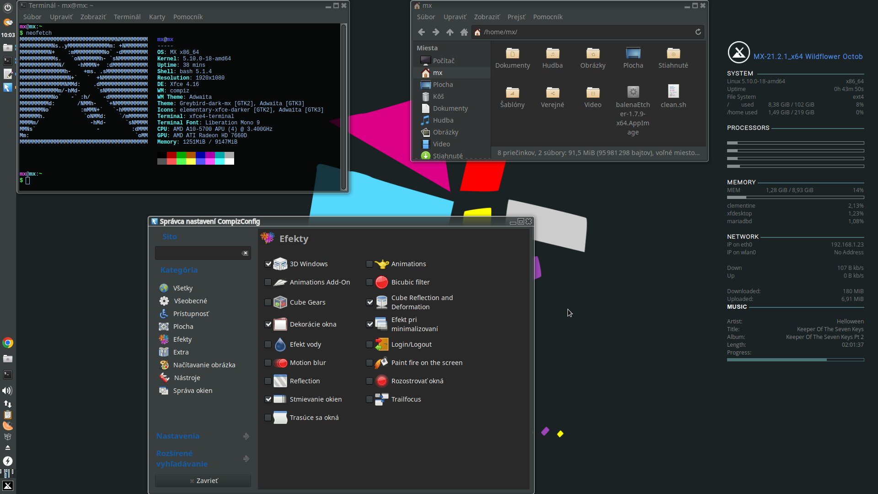Launch Google Chrome from the dock
Image resolution: width=878 pixels, height=494 pixels.
(7, 342)
